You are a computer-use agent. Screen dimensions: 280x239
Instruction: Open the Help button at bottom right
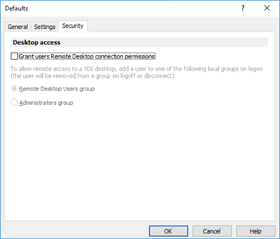pyautogui.click(x=256, y=231)
